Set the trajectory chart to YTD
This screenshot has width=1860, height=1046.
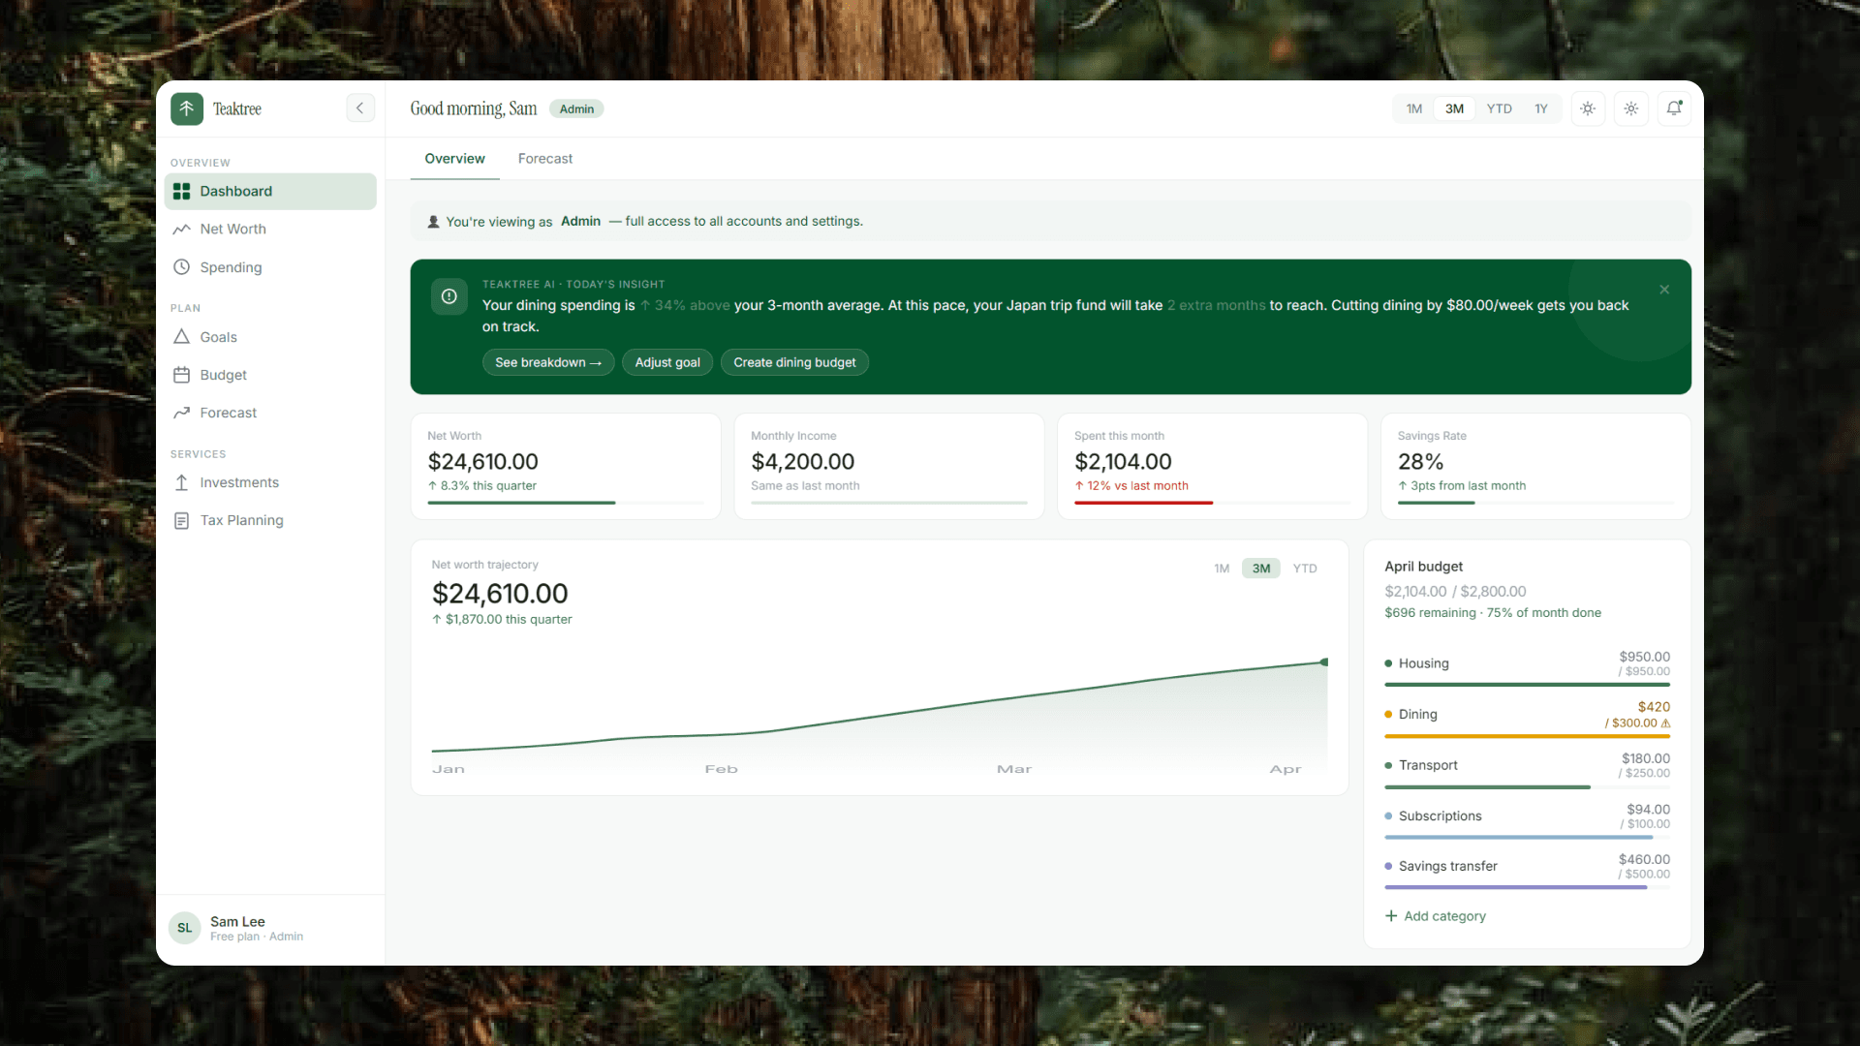[1305, 569]
